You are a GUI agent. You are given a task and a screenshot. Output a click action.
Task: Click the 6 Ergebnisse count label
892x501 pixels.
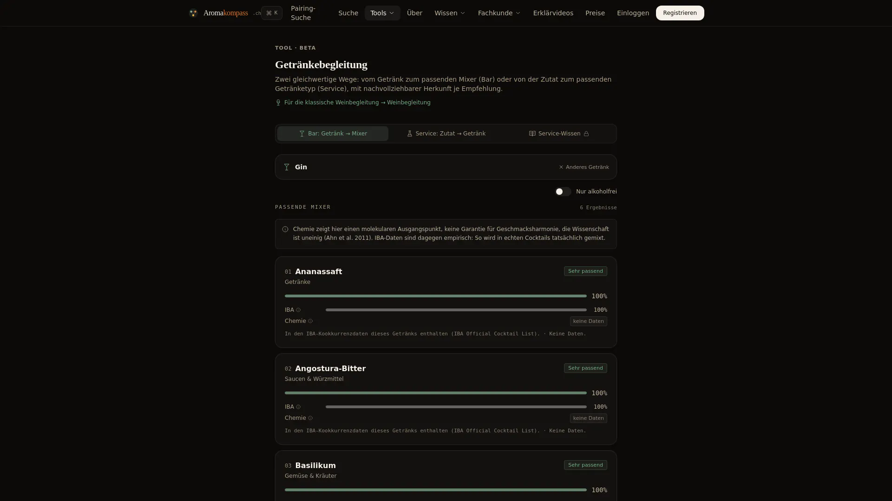598,207
